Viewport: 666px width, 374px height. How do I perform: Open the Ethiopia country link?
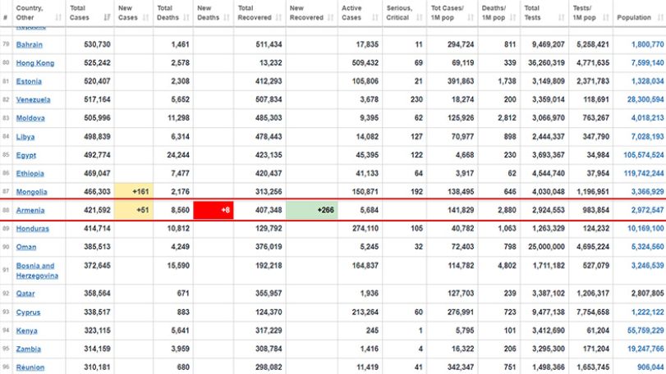(30, 173)
